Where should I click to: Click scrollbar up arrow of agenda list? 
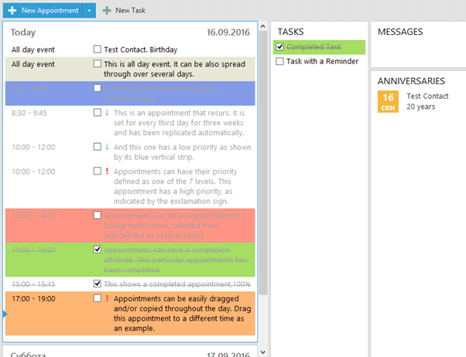(262, 26)
